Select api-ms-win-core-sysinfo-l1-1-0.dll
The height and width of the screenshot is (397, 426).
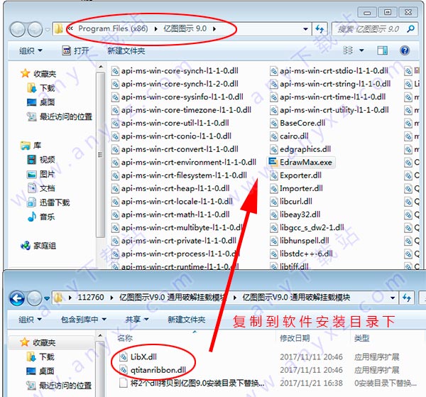177,97
